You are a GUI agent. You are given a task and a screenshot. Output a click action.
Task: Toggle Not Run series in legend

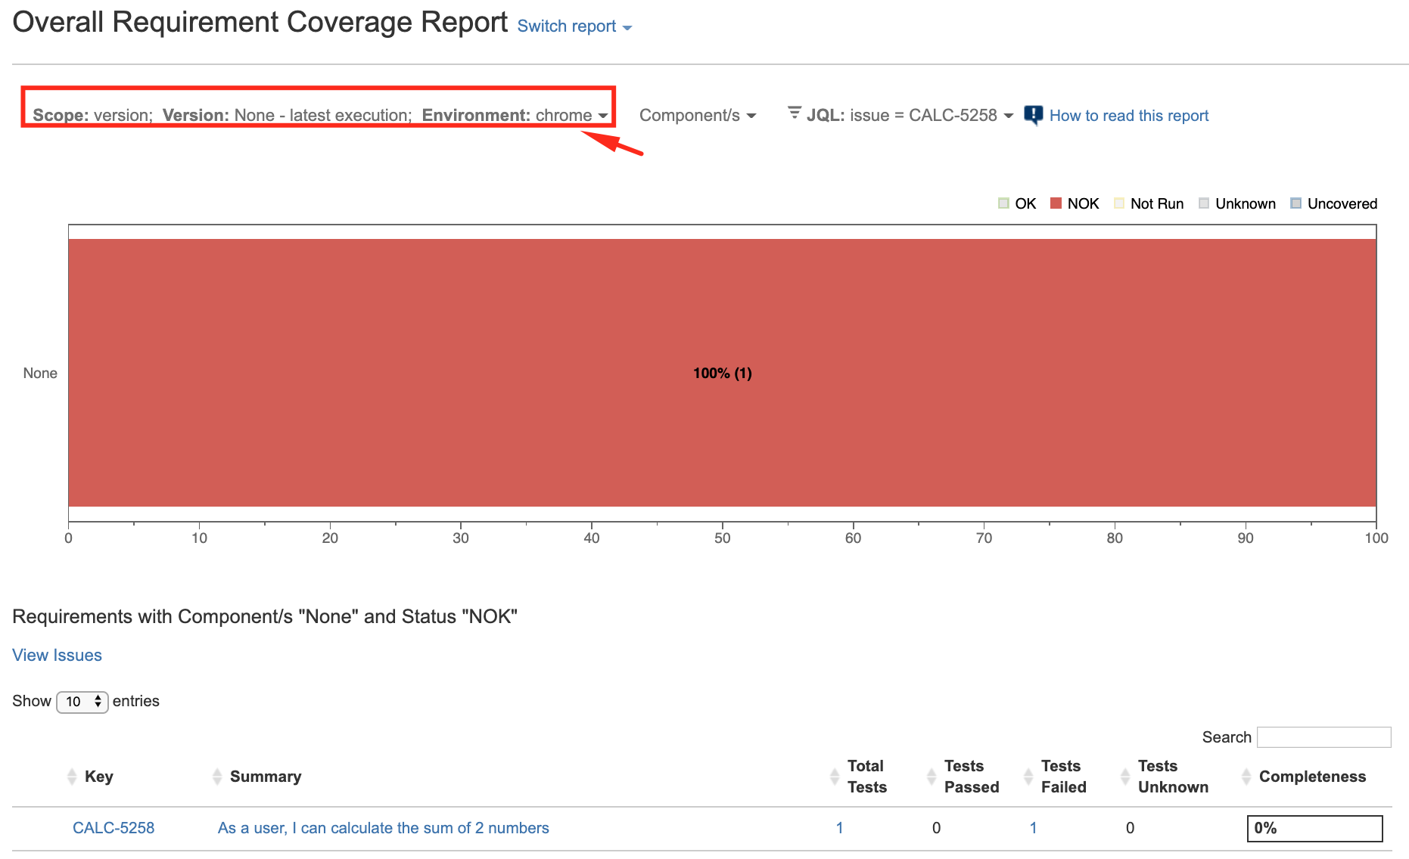pyautogui.click(x=1149, y=203)
